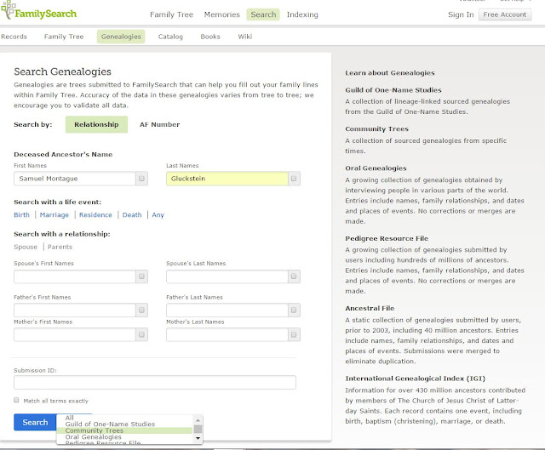The height and width of the screenshot is (450, 545).
Task: Toggle exact-match box beside Father's First Names
Action: pyautogui.click(x=141, y=310)
